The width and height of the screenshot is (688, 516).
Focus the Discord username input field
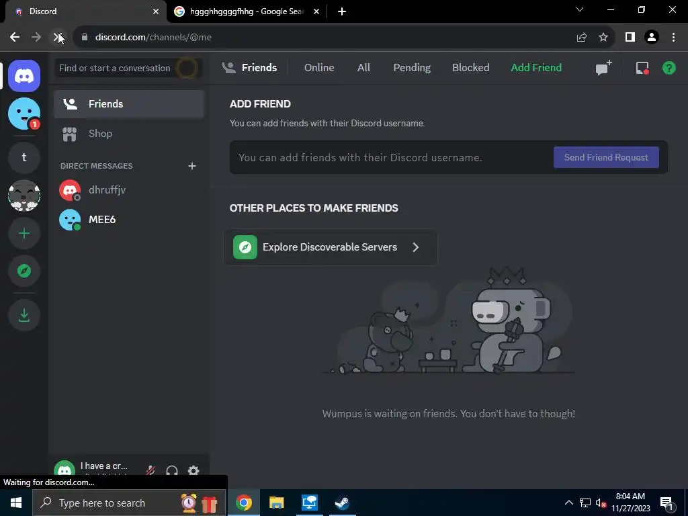tap(392, 157)
